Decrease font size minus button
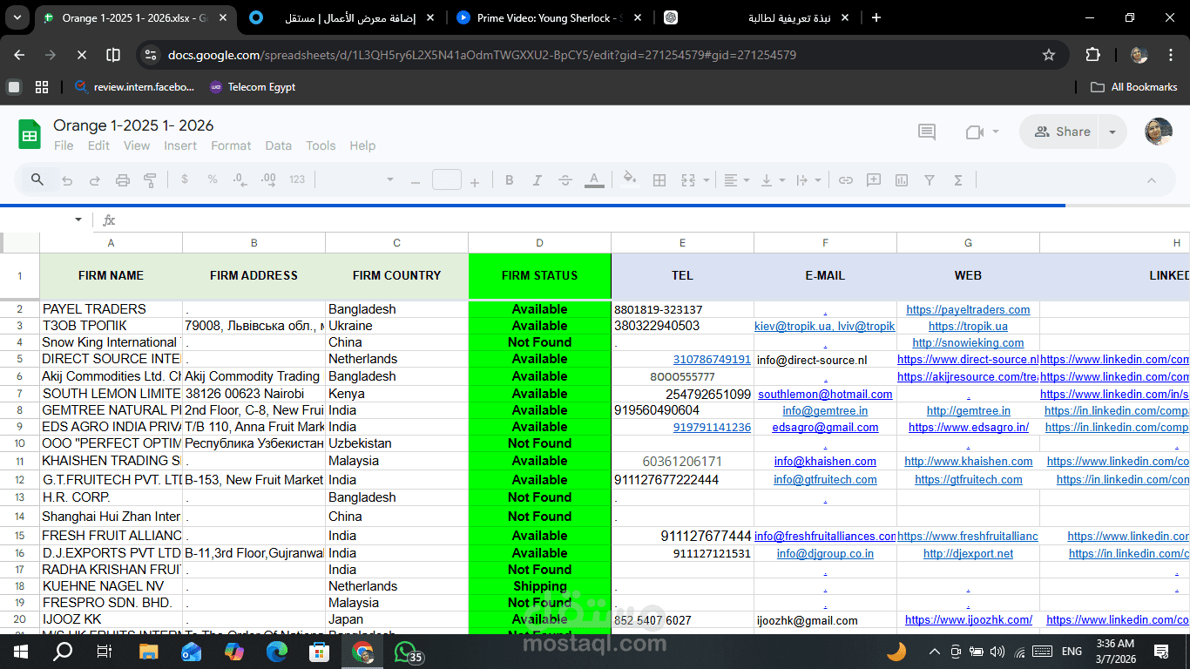Viewport: 1190px width, 669px height. pyautogui.click(x=416, y=181)
